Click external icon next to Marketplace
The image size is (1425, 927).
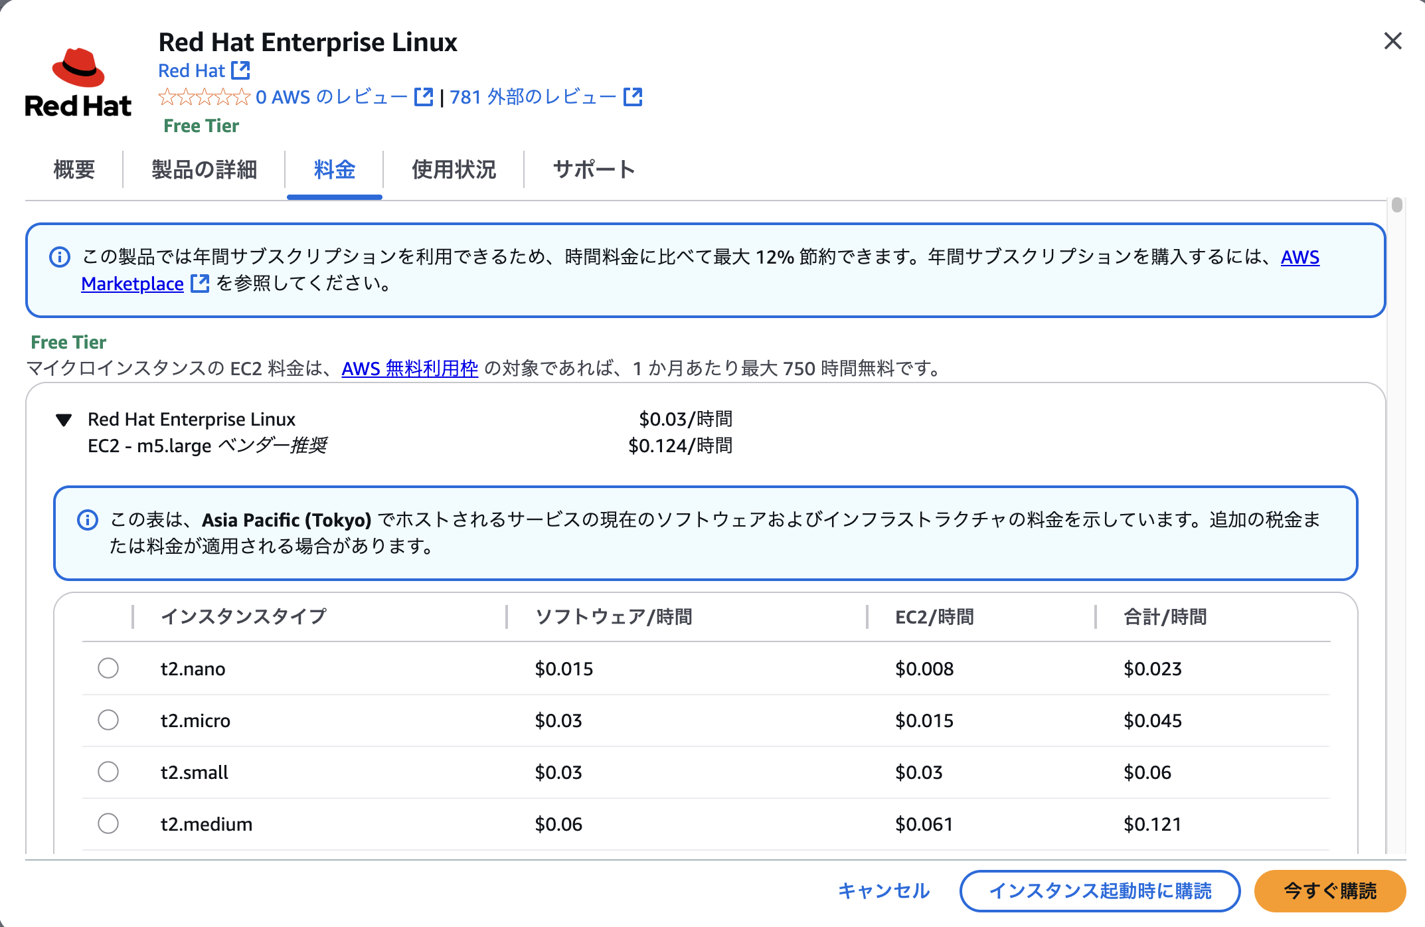[x=200, y=284]
